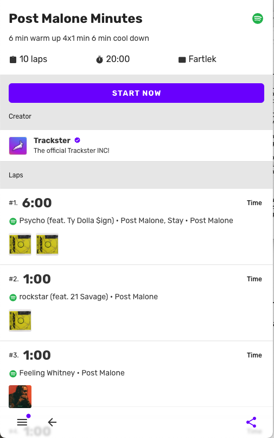
Task: Click the Trackster creator avatar
Action: (x=18, y=145)
